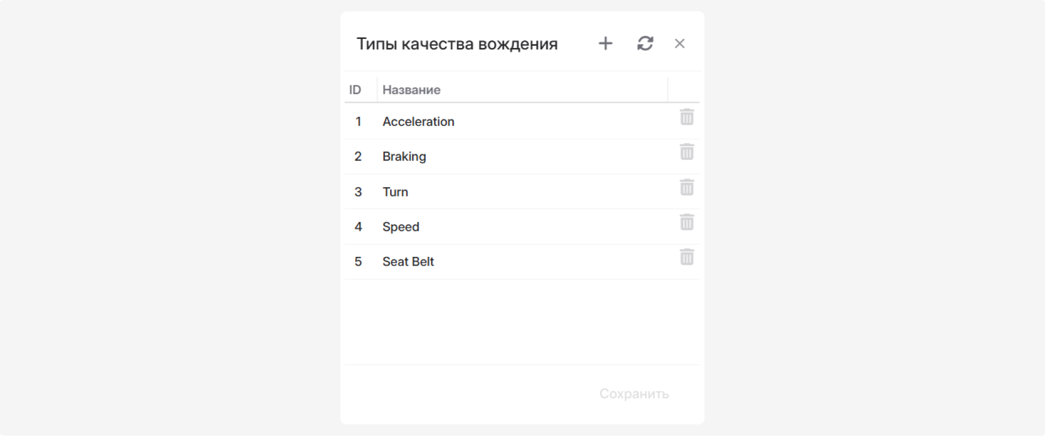Click the Сохранить button
This screenshot has height=436, width=1045.
pos(634,394)
